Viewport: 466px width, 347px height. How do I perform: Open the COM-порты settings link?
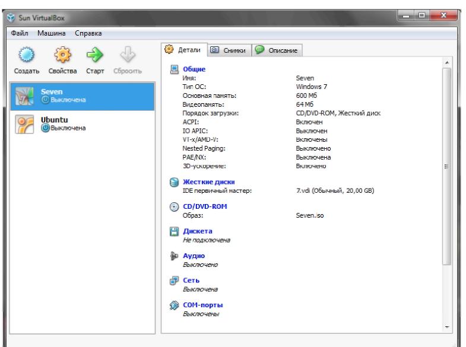point(202,305)
